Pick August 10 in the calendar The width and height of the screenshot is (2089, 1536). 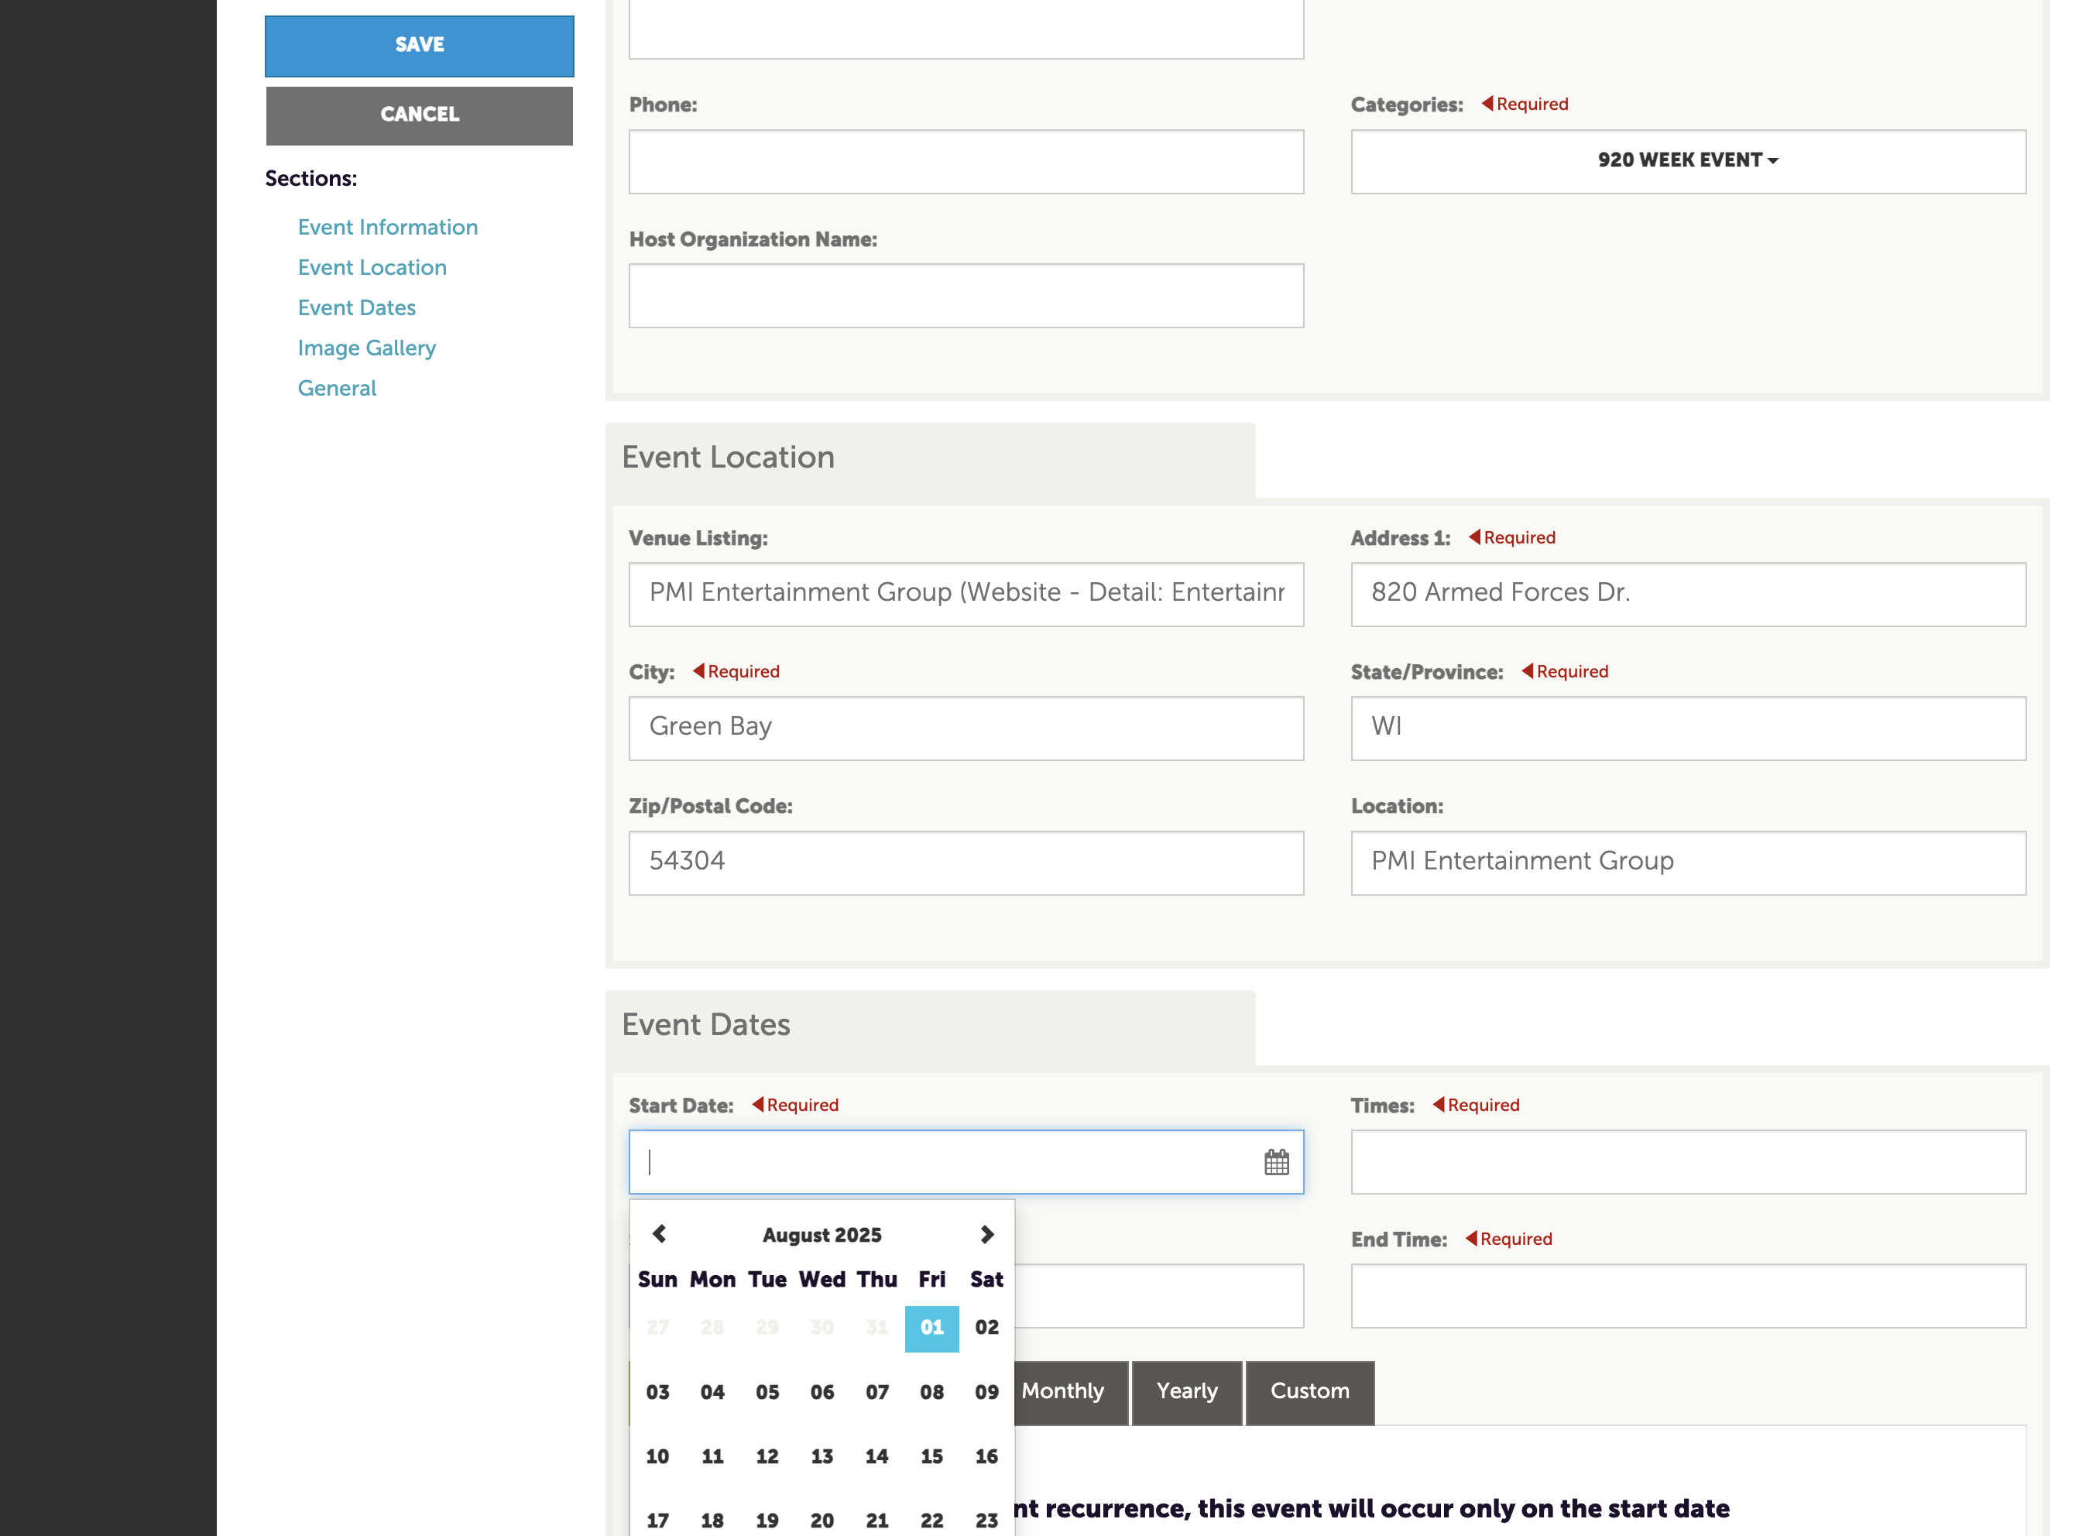[x=657, y=1457]
